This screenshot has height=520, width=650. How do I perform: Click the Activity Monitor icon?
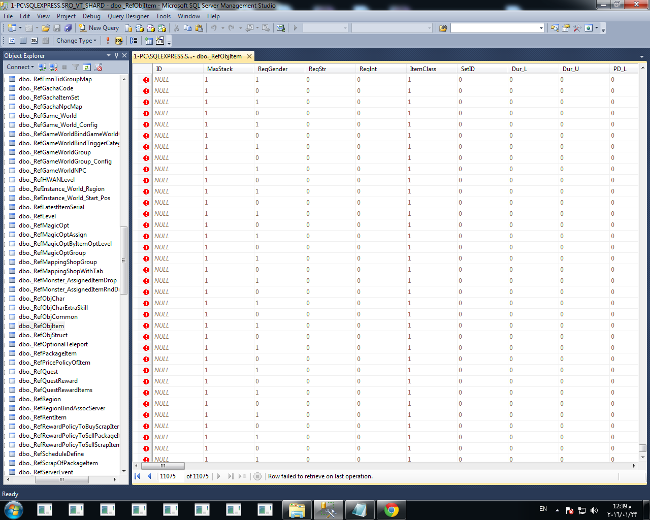(281, 28)
